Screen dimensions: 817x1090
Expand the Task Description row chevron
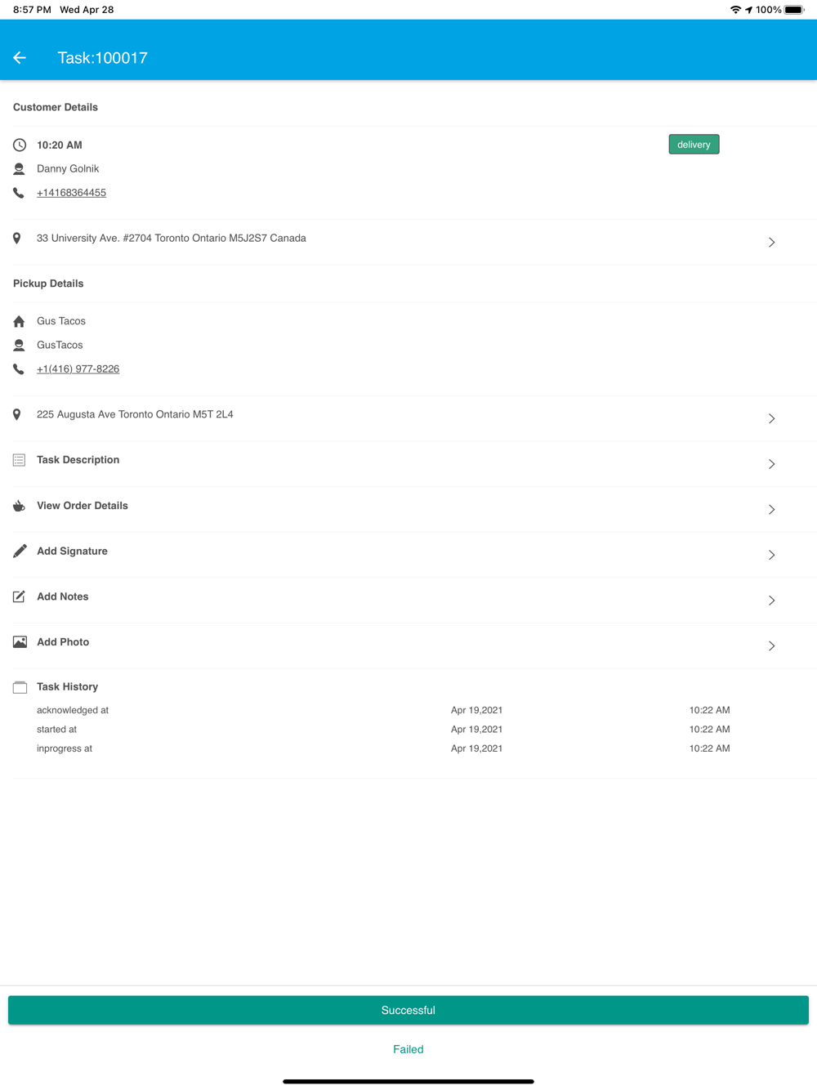(771, 464)
